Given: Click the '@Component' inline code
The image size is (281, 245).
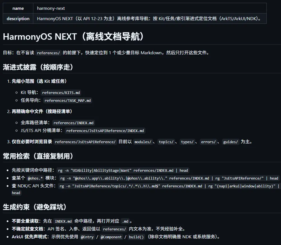Looking at the screenshot, I should coord(111,237).
